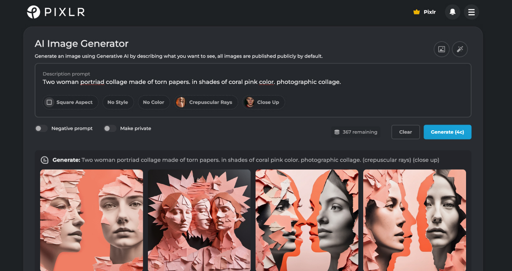Image resolution: width=512 pixels, height=271 pixels.
Task: Click the credits stack icon showing 367 remaining
Action: pyautogui.click(x=337, y=132)
